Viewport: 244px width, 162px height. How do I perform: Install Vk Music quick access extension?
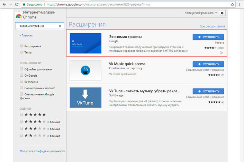click(208, 64)
